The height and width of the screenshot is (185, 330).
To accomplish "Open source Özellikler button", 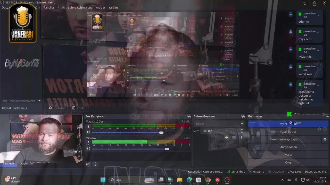I will pos(56,108).
